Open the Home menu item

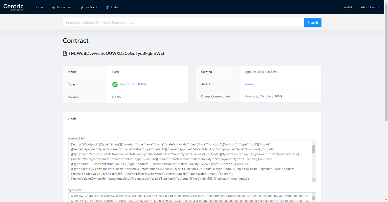tap(39, 7)
